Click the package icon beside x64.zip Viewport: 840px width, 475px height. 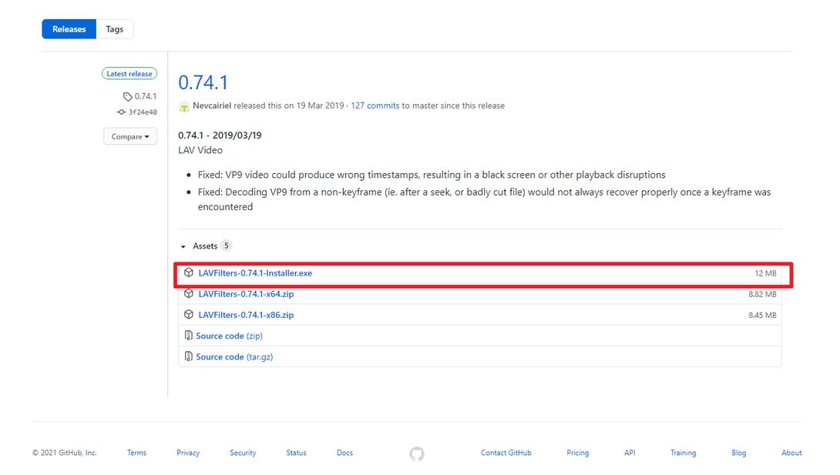click(x=189, y=294)
